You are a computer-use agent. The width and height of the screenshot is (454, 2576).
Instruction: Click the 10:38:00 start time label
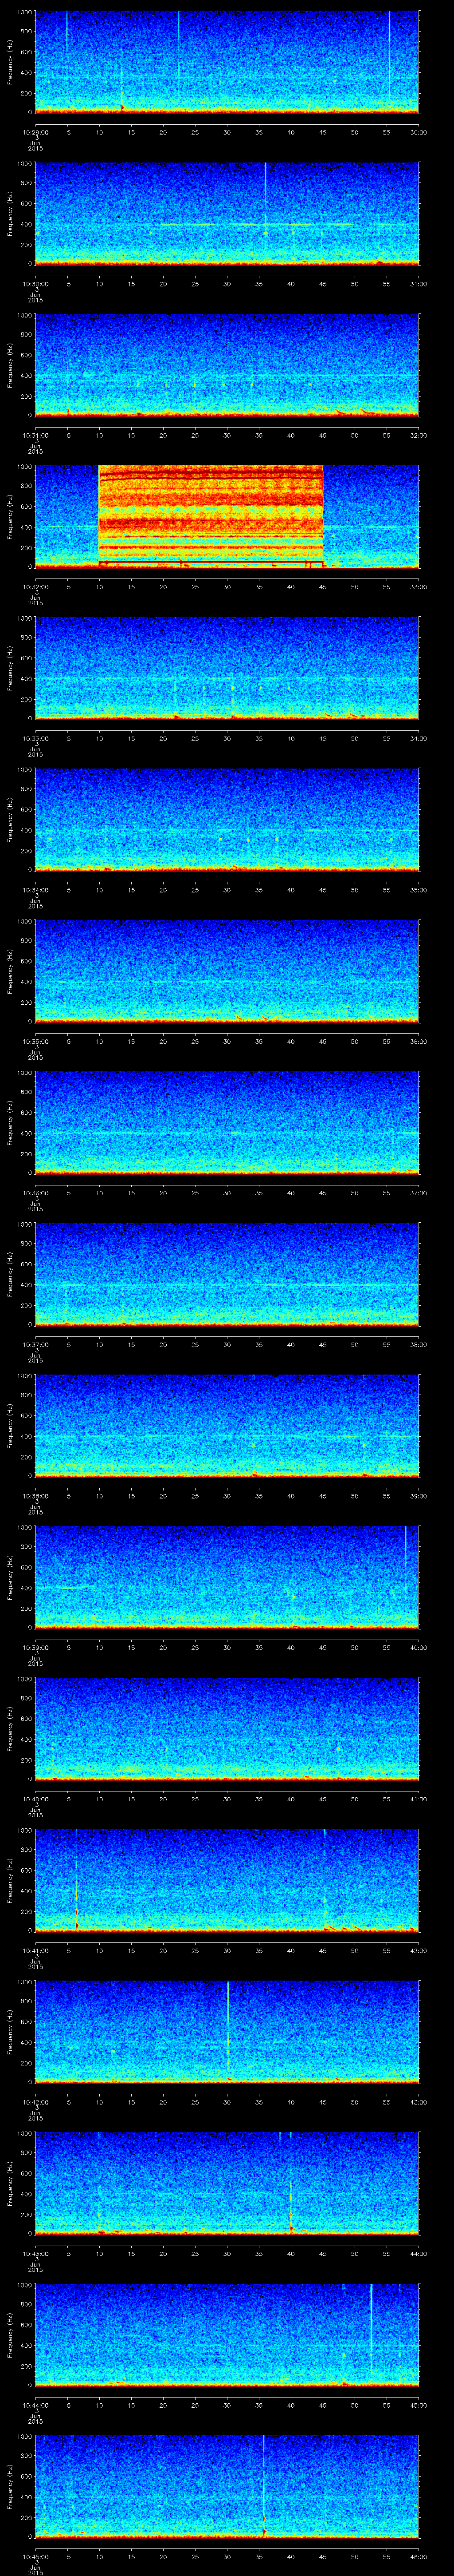(35, 1496)
